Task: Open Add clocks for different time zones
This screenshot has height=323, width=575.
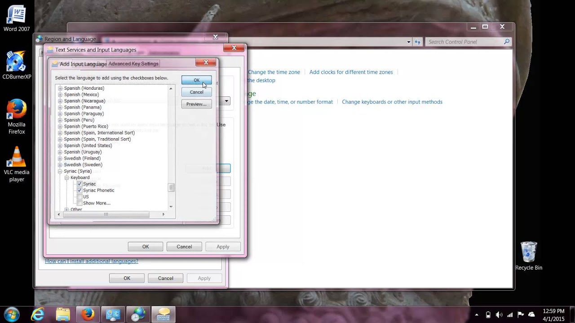Action: [351, 72]
